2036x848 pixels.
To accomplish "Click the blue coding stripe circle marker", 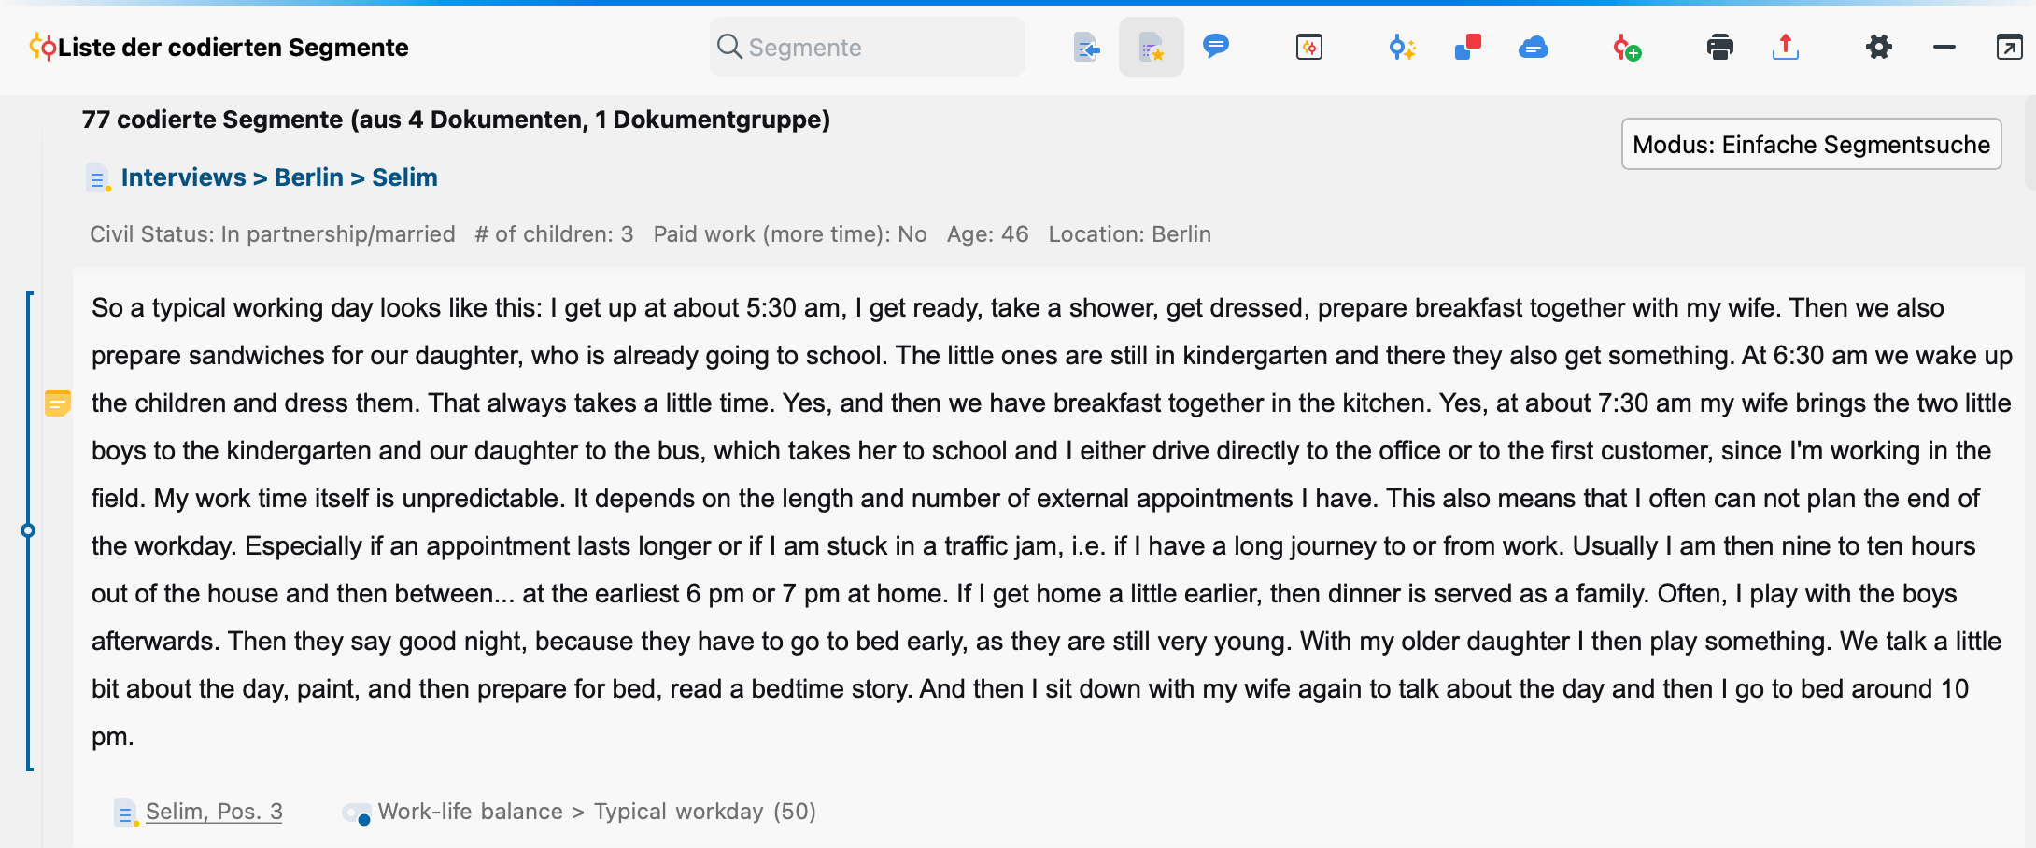I will click(28, 530).
